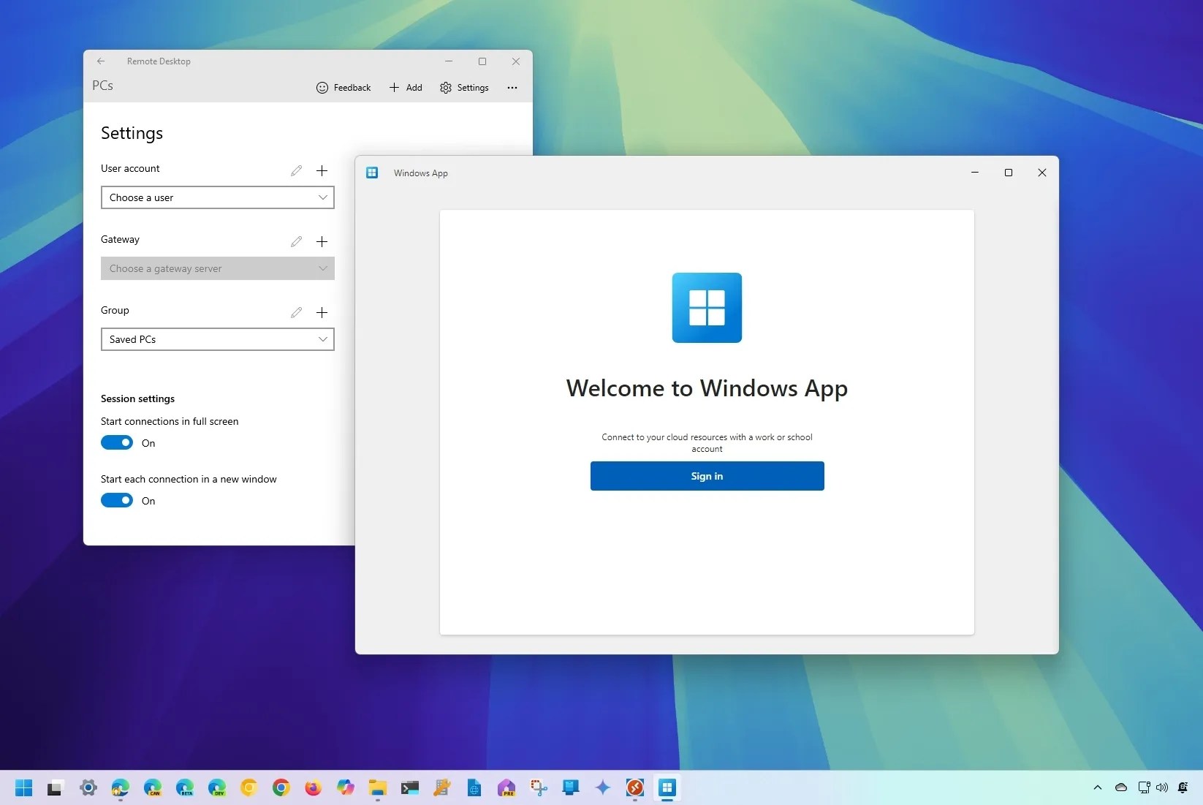Add a new group via the plus icon
Viewport: 1203px width, 805px height.
tap(322, 312)
